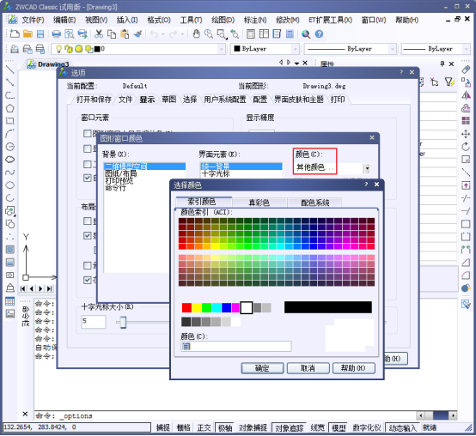Select the Rotate tool in right toolbar

466,147
